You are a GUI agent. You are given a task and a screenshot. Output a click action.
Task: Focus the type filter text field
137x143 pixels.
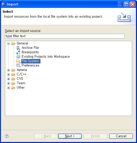point(65,36)
